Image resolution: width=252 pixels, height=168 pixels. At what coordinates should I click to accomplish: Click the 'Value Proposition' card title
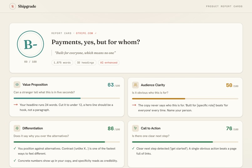pyautogui.click(x=35, y=84)
